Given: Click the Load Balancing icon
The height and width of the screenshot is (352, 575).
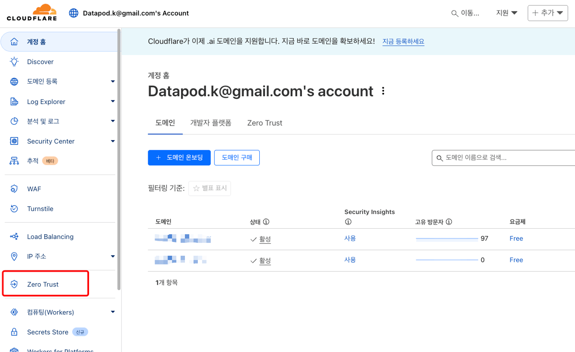Looking at the screenshot, I should pyautogui.click(x=14, y=236).
